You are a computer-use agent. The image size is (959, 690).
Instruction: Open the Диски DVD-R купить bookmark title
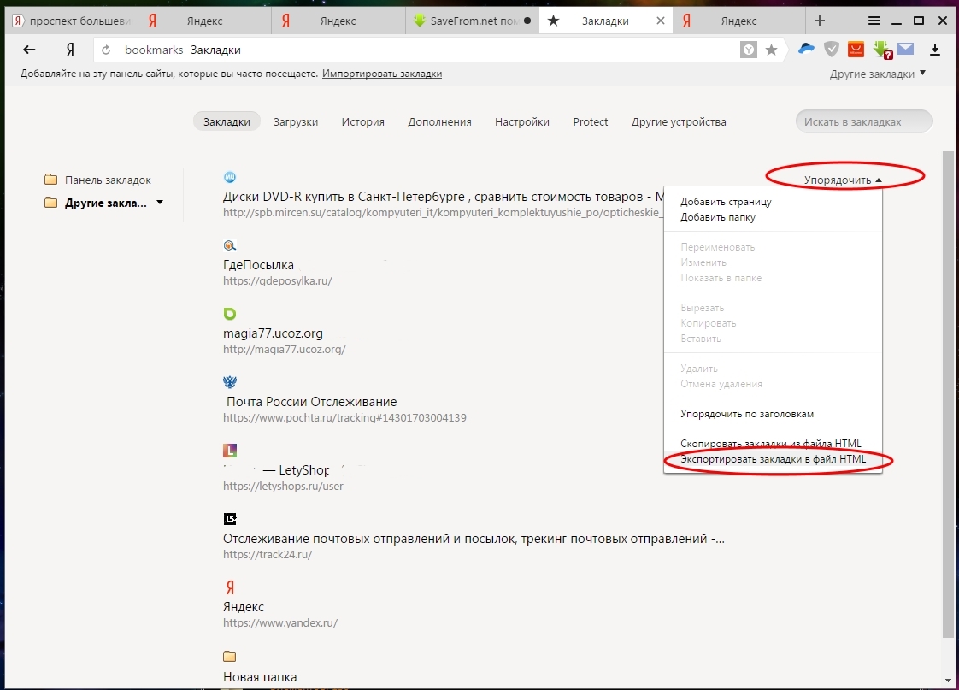click(444, 197)
